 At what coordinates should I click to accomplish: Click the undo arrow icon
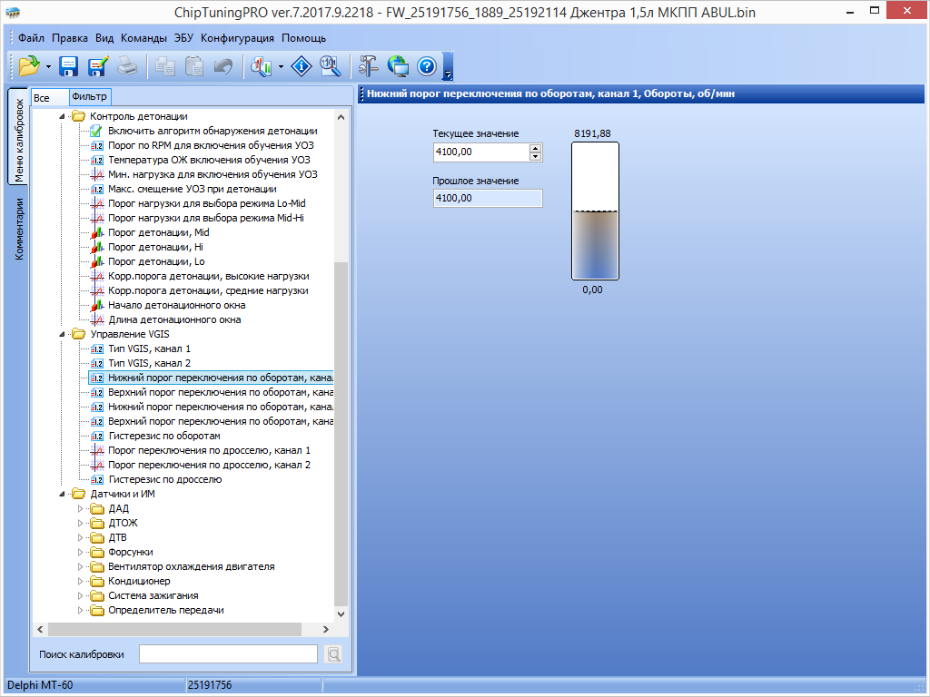[x=223, y=65]
